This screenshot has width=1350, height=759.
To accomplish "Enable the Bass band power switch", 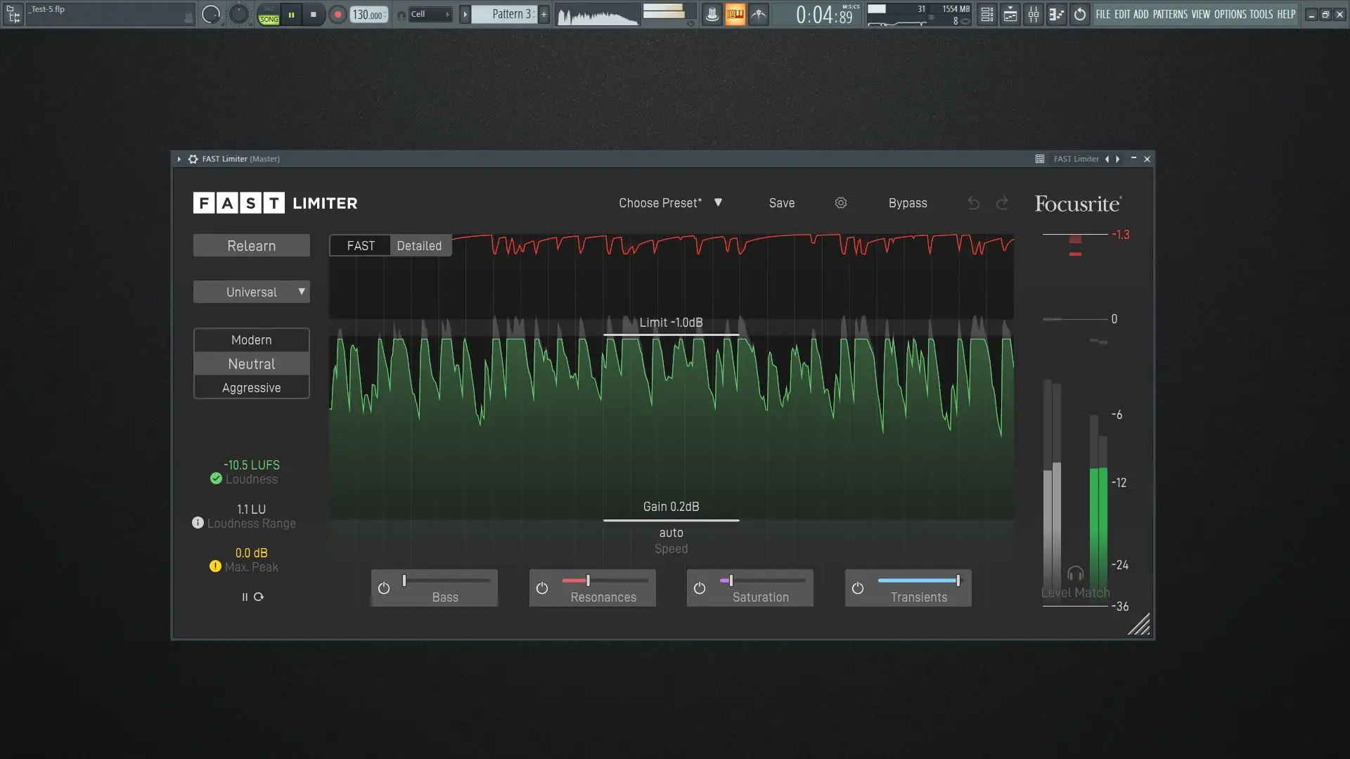I will pos(384,588).
